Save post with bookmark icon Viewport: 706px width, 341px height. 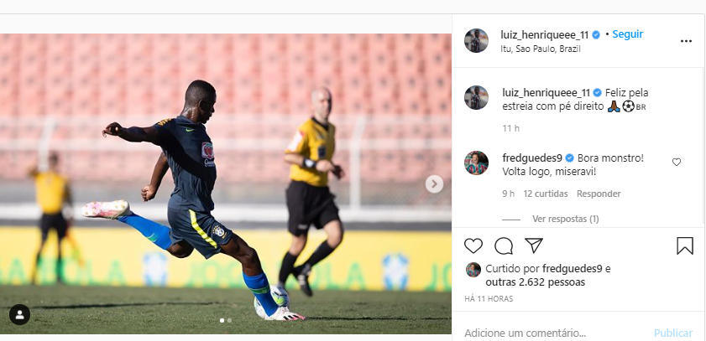(685, 245)
